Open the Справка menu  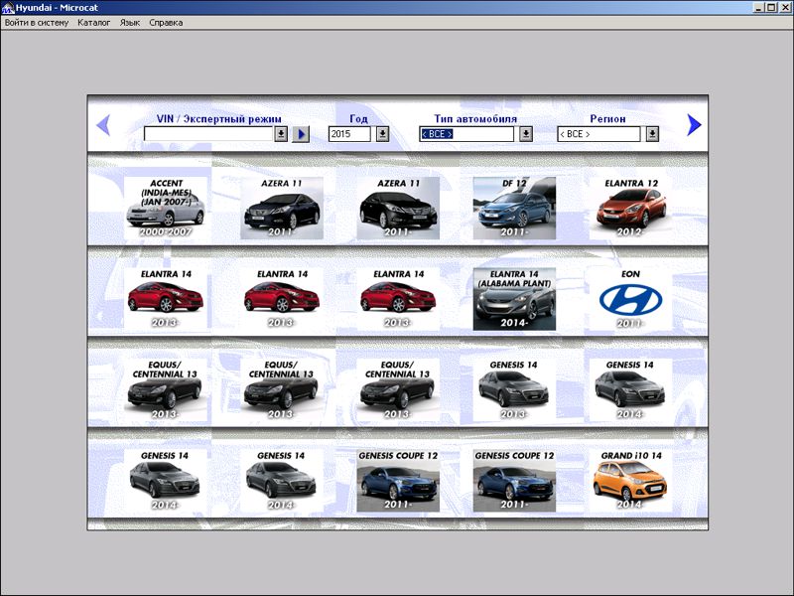[166, 23]
